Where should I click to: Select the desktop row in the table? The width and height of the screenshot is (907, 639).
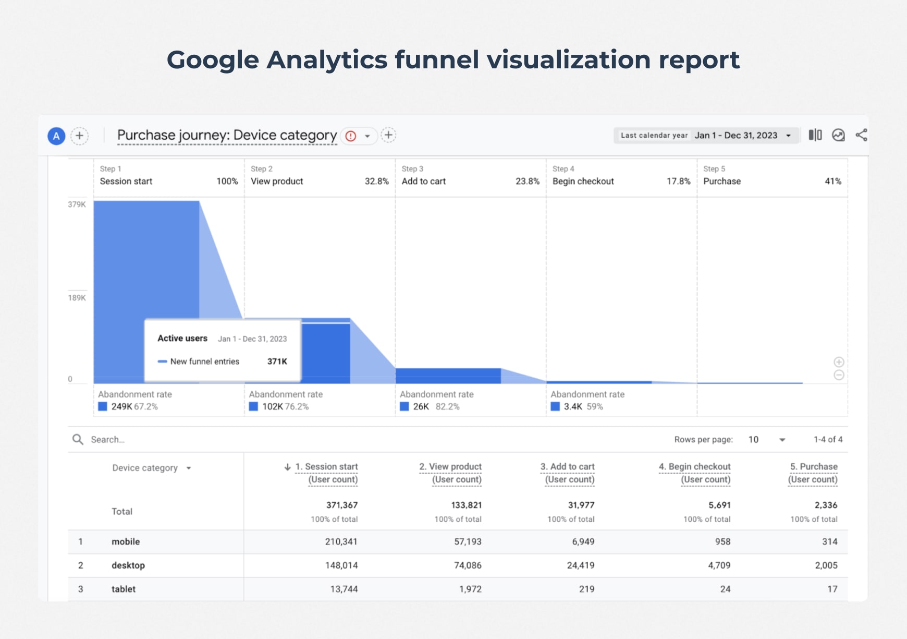point(128,565)
